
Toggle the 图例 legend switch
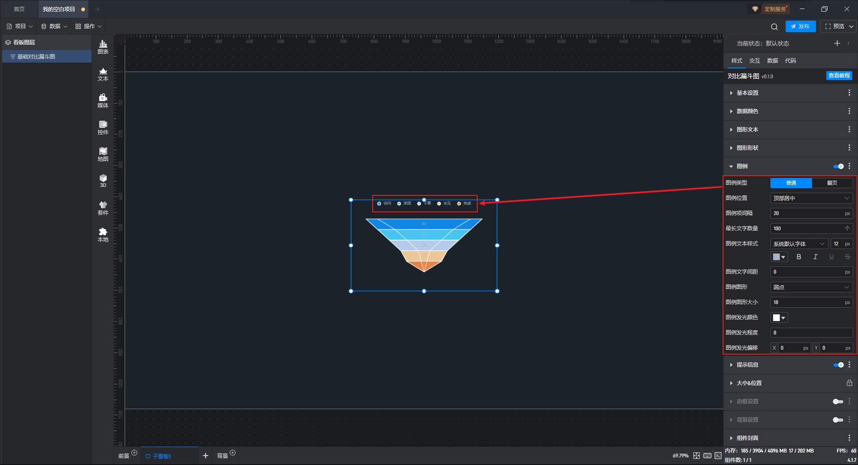[x=838, y=166]
